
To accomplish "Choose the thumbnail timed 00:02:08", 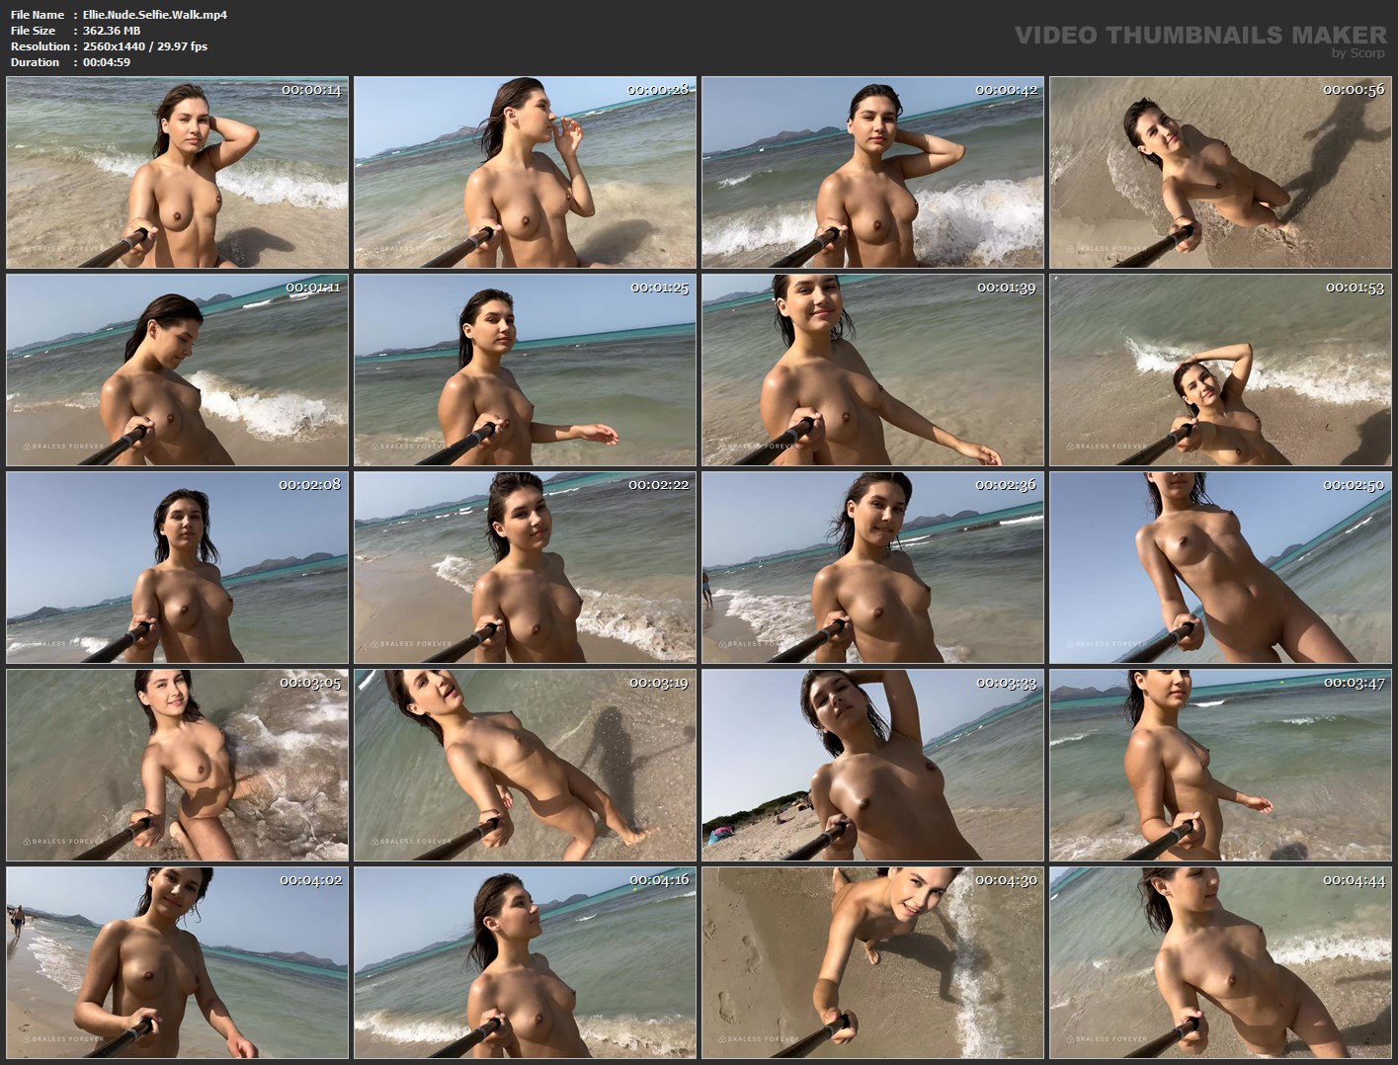I will [178, 567].
